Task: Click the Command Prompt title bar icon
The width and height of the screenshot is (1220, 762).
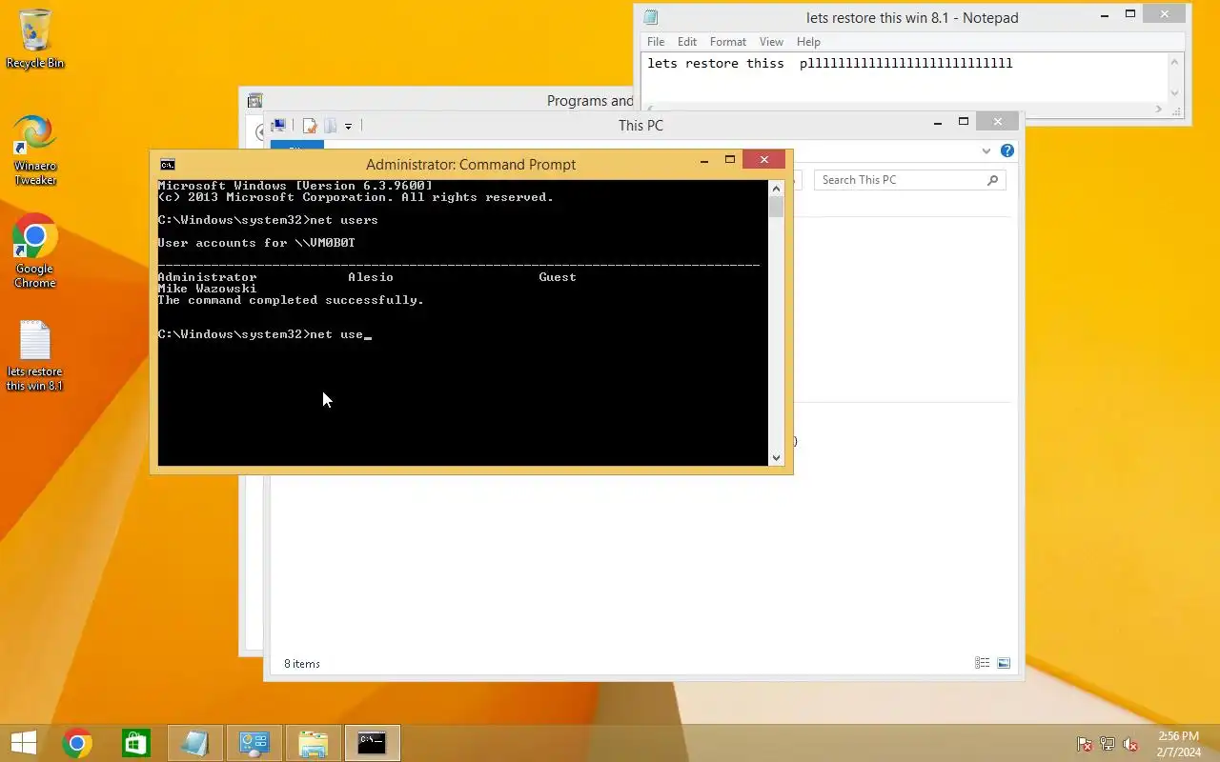Action: pos(168,164)
